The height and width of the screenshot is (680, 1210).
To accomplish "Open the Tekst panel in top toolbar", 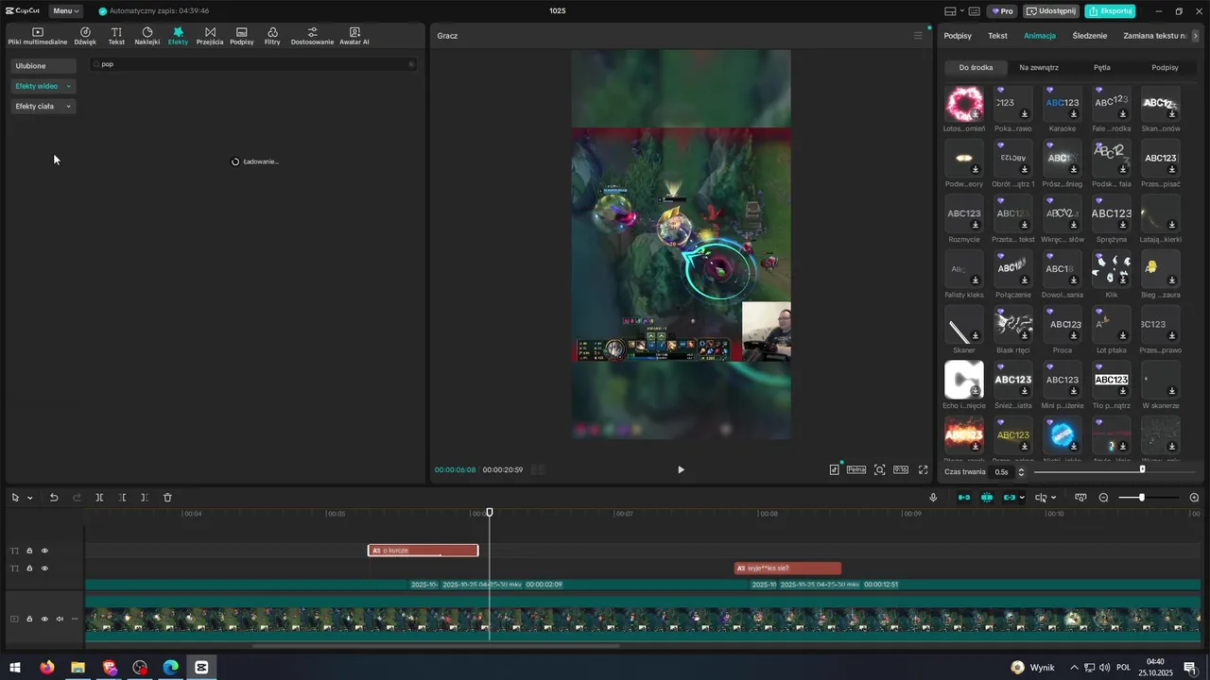I will (116, 36).
